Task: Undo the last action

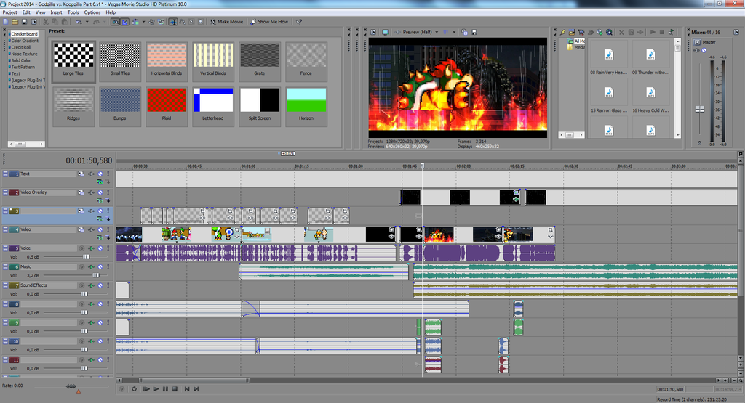Action: click(x=79, y=21)
